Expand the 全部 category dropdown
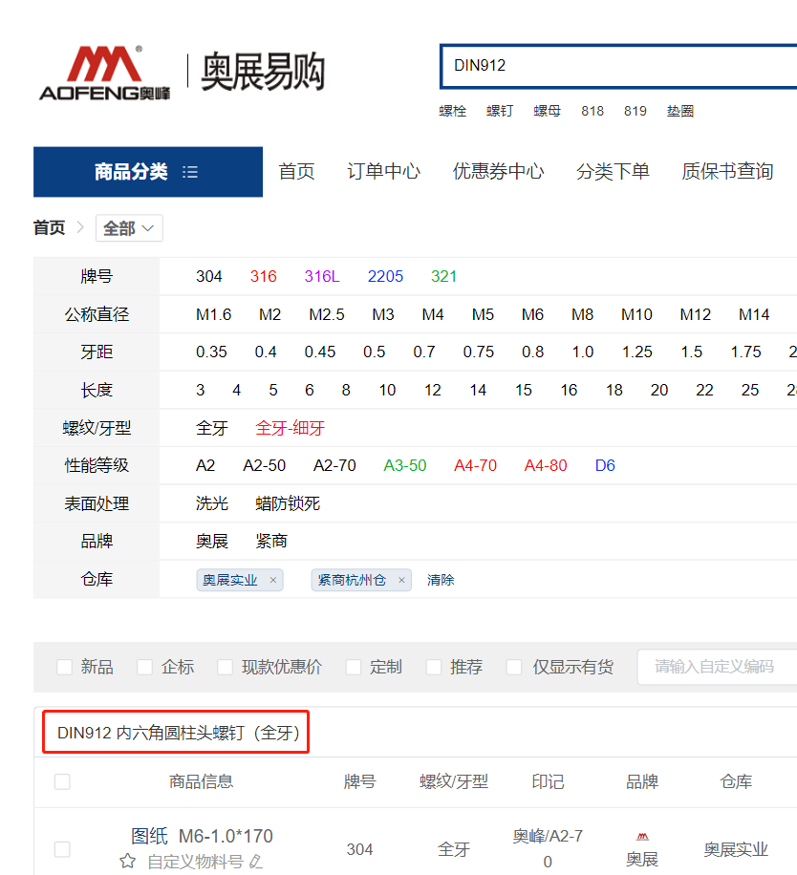797x875 pixels. tap(129, 228)
